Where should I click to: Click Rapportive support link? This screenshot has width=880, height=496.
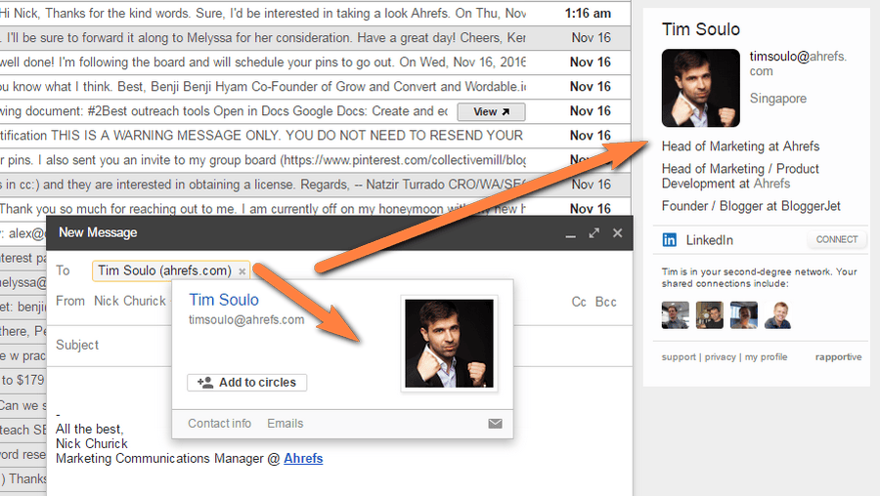pyautogui.click(x=679, y=357)
